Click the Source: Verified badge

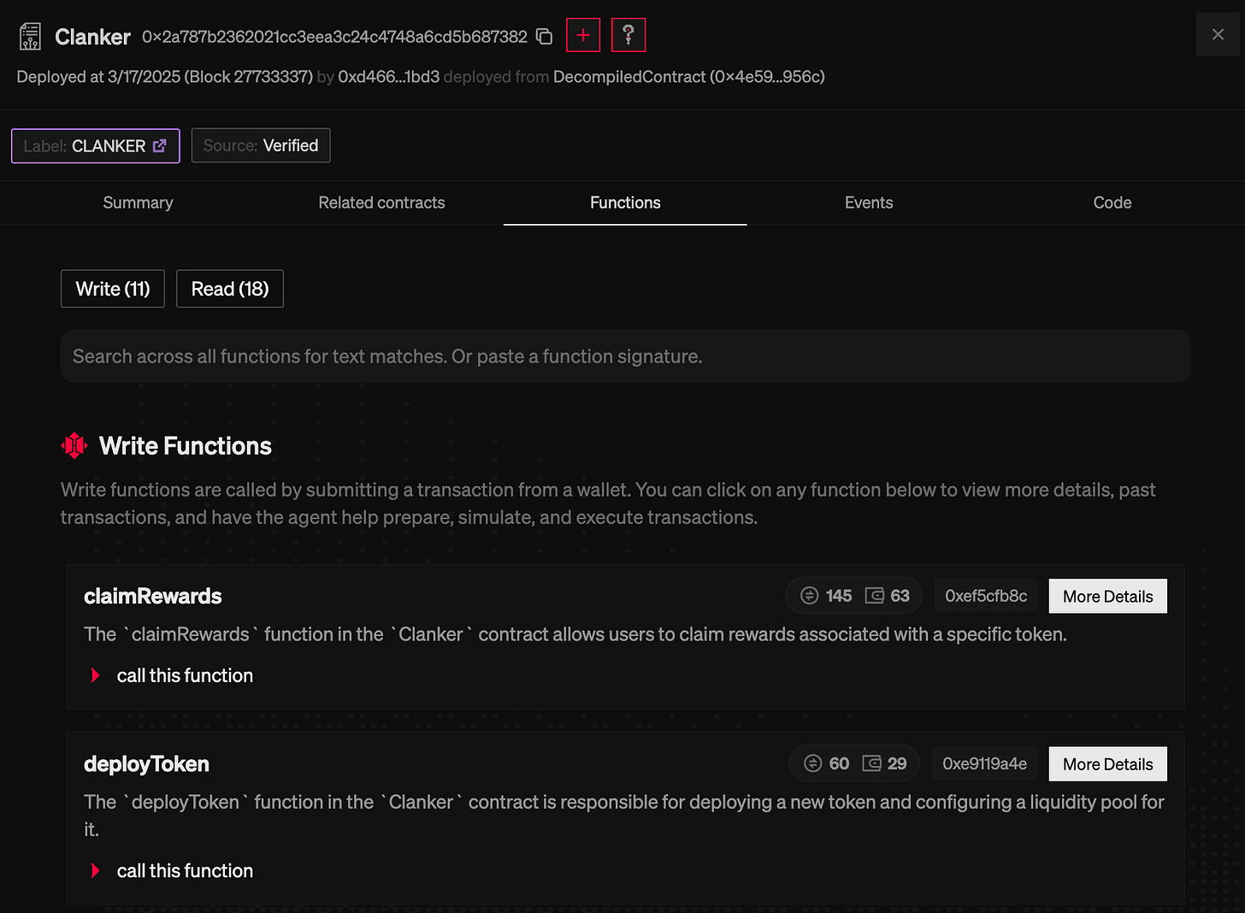[x=261, y=145]
